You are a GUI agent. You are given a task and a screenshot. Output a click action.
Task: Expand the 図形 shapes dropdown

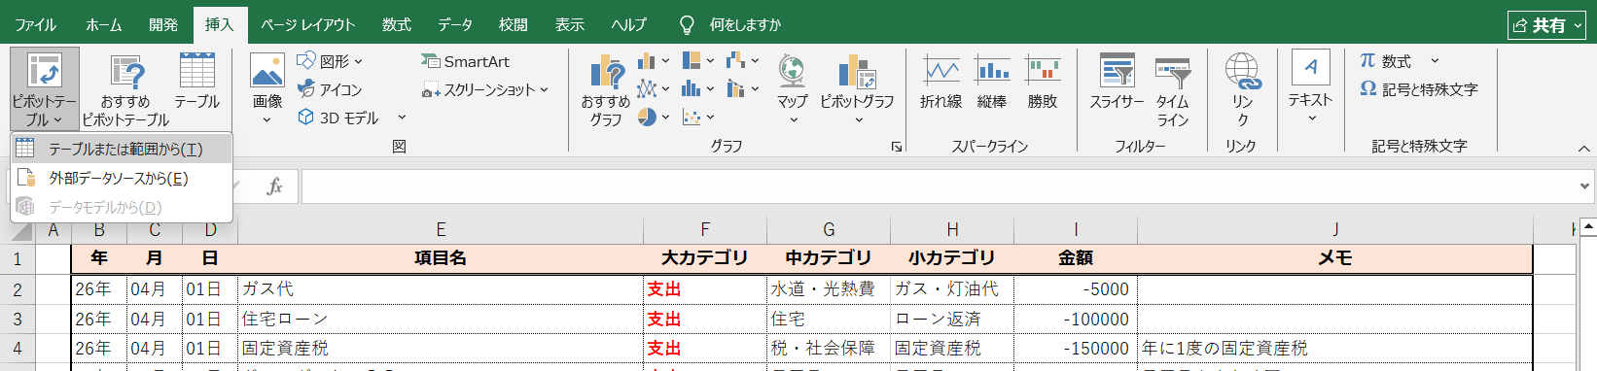(358, 61)
